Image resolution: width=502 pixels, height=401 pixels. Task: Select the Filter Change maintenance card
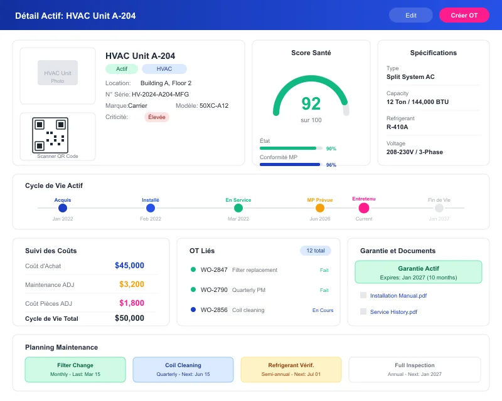75,370
